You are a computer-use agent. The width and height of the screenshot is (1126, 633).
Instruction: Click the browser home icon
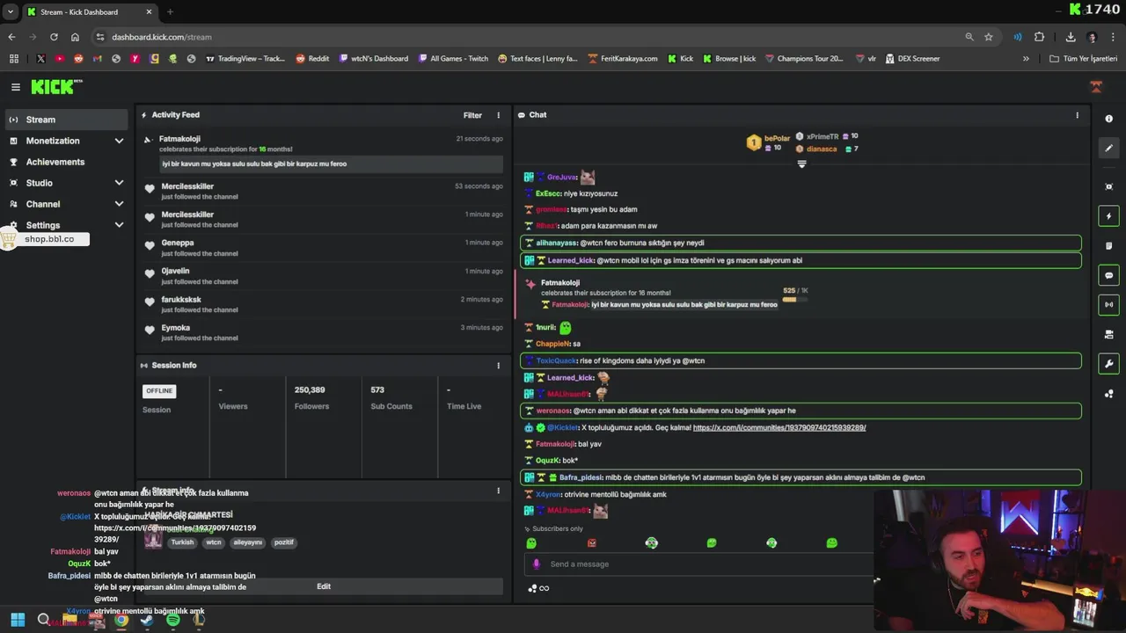point(75,37)
